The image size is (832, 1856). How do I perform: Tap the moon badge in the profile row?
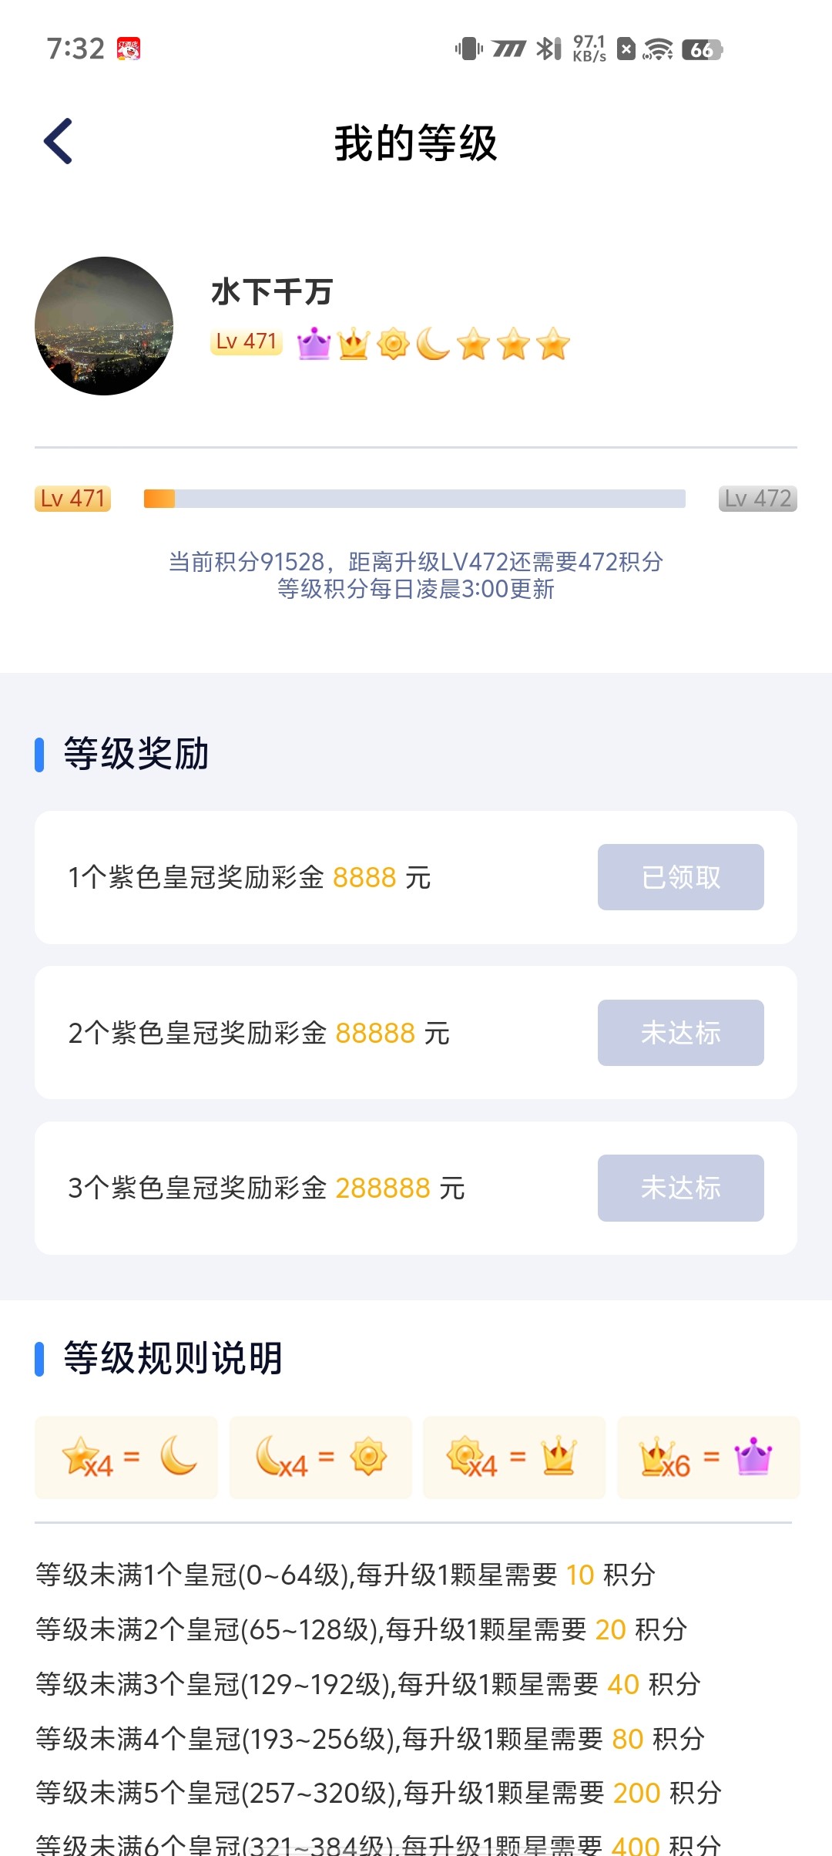[x=433, y=344]
